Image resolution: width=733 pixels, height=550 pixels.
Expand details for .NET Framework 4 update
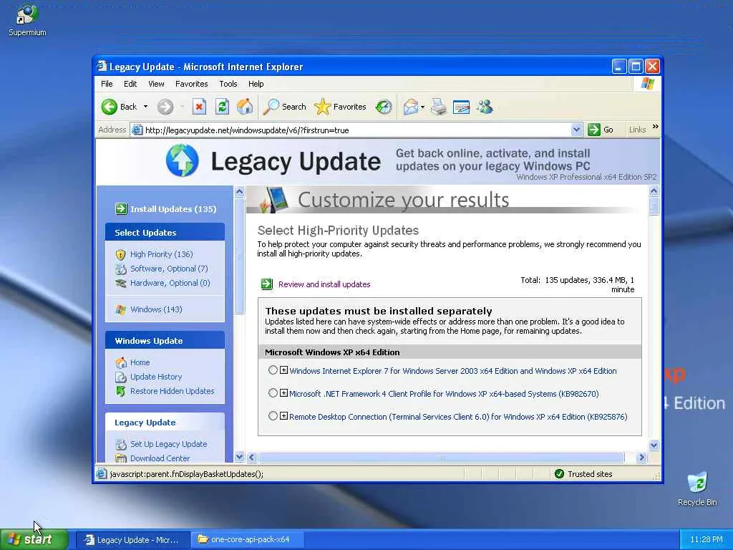pos(283,393)
